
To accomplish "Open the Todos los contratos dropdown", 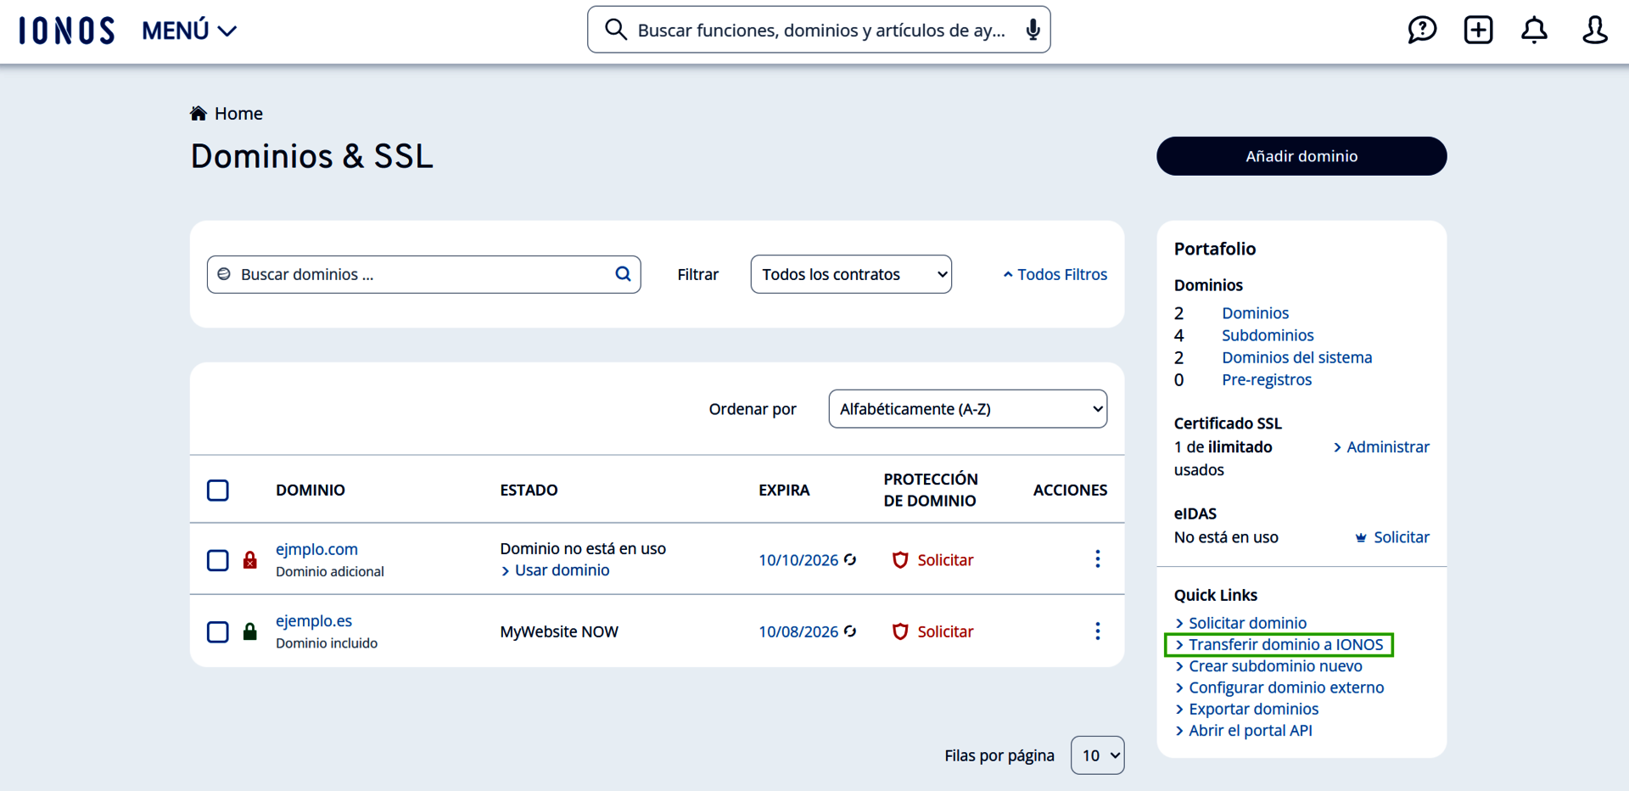I will click(x=851, y=273).
